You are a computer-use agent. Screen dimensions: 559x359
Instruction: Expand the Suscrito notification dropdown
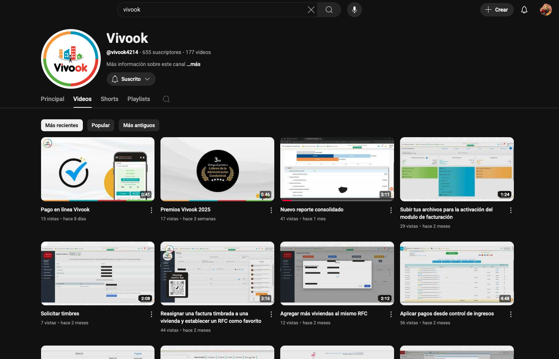click(x=131, y=79)
